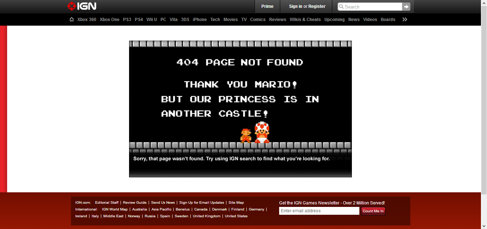Open the Site Map footer link
487x229 pixels.
coord(236,203)
